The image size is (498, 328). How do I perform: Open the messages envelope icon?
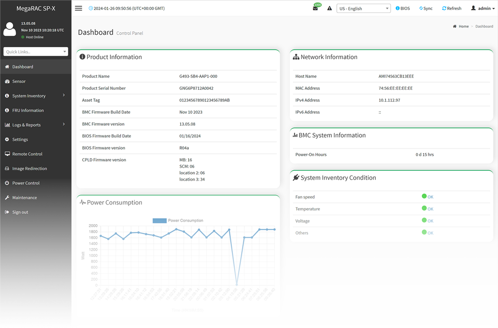[x=315, y=8]
